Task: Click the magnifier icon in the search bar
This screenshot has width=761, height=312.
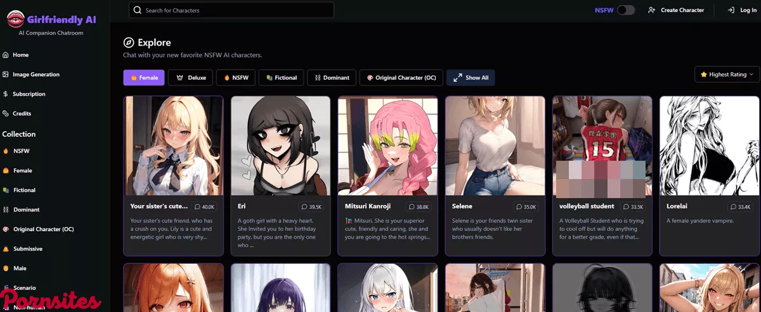Action: pos(138,10)
